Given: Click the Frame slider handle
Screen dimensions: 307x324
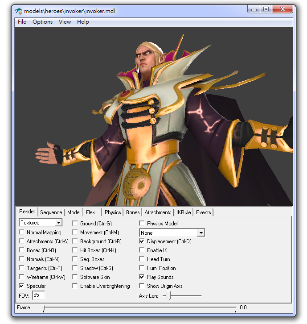Looking at the screenshot, I should 44,308.
